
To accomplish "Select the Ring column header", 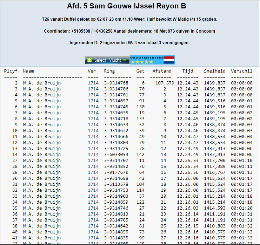I will pos(109,71).
